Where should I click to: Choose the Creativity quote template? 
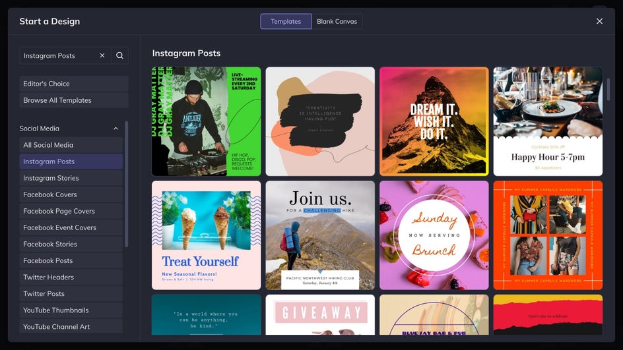tap(320, 121)
